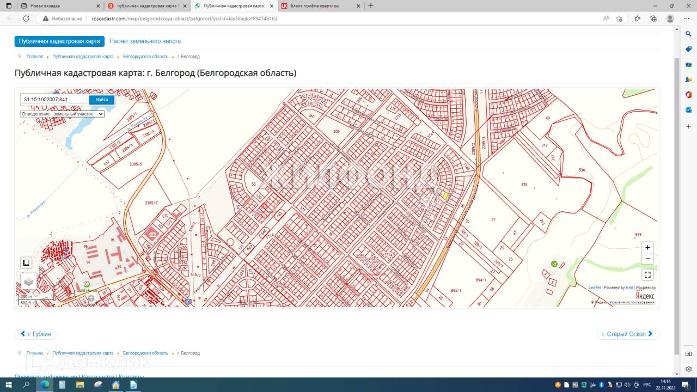Activate the map measurement ruler tool

[26, 263]
